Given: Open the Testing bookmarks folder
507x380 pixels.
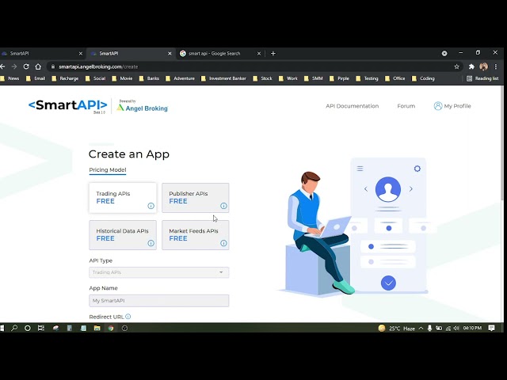Looking at the screenshot, I should click(x=367, y=78).
